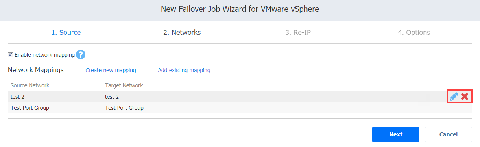
Task: Switch to the 4. Options step
Action: pyautogui.click(x=414, y=33)
